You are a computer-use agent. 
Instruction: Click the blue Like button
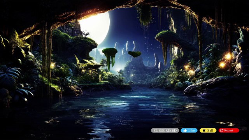pyautogui.click(x=189, y=131)
